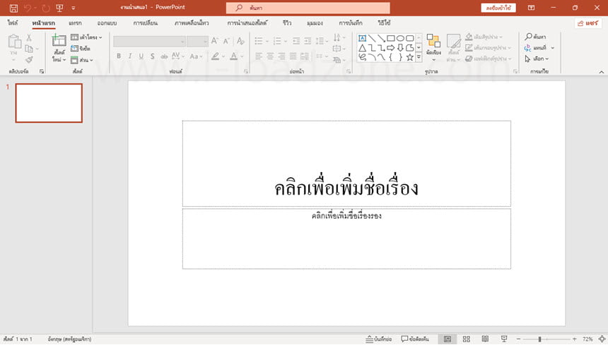Switch to the Insert (แทรก) tab
608x345 pixels.
[x=75, y=23]
